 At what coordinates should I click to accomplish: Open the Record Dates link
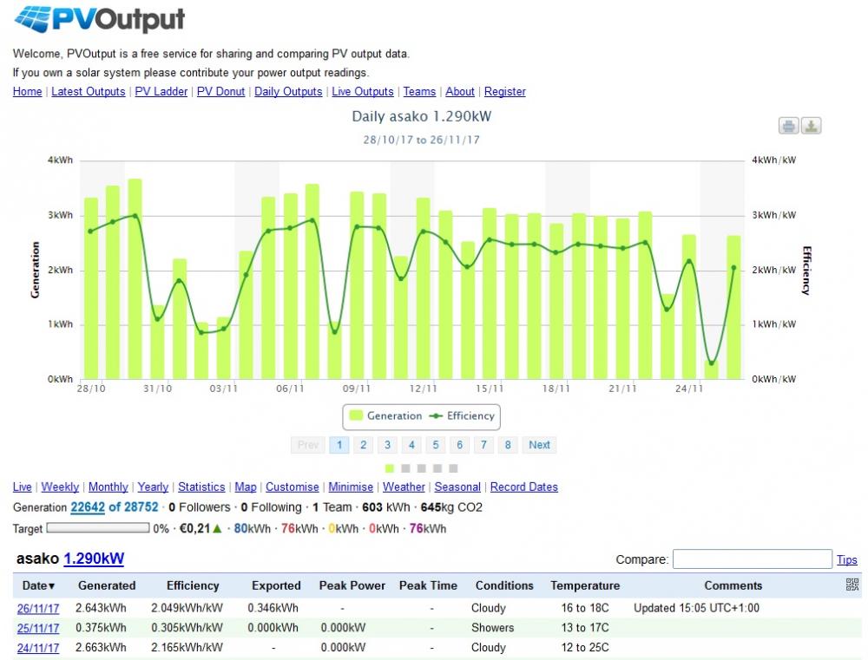523,487
